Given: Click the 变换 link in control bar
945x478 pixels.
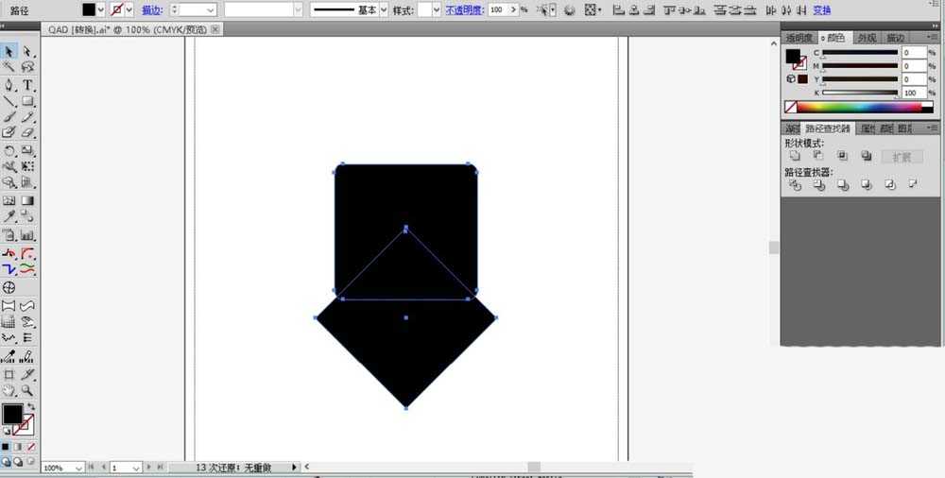Looking at the screenshot, I should (822, 9).
